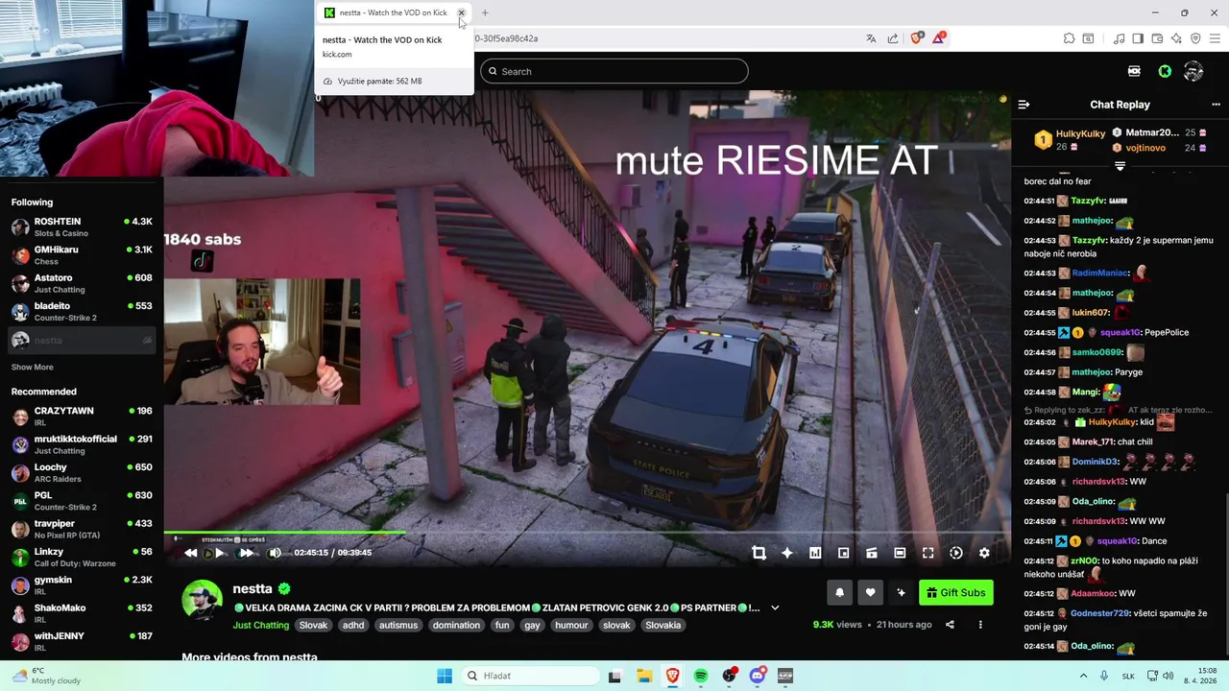The image size is (1229, 691).
Task: Open user profile avatar menu
Action: coord(1193,71)
